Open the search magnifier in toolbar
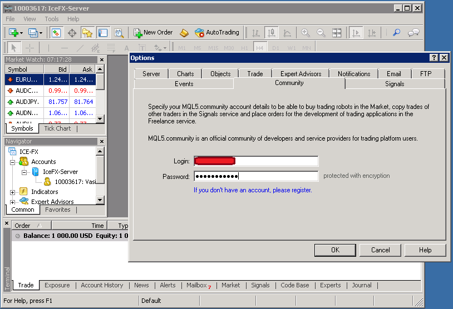453x309 pixels. tap(396, 33)
